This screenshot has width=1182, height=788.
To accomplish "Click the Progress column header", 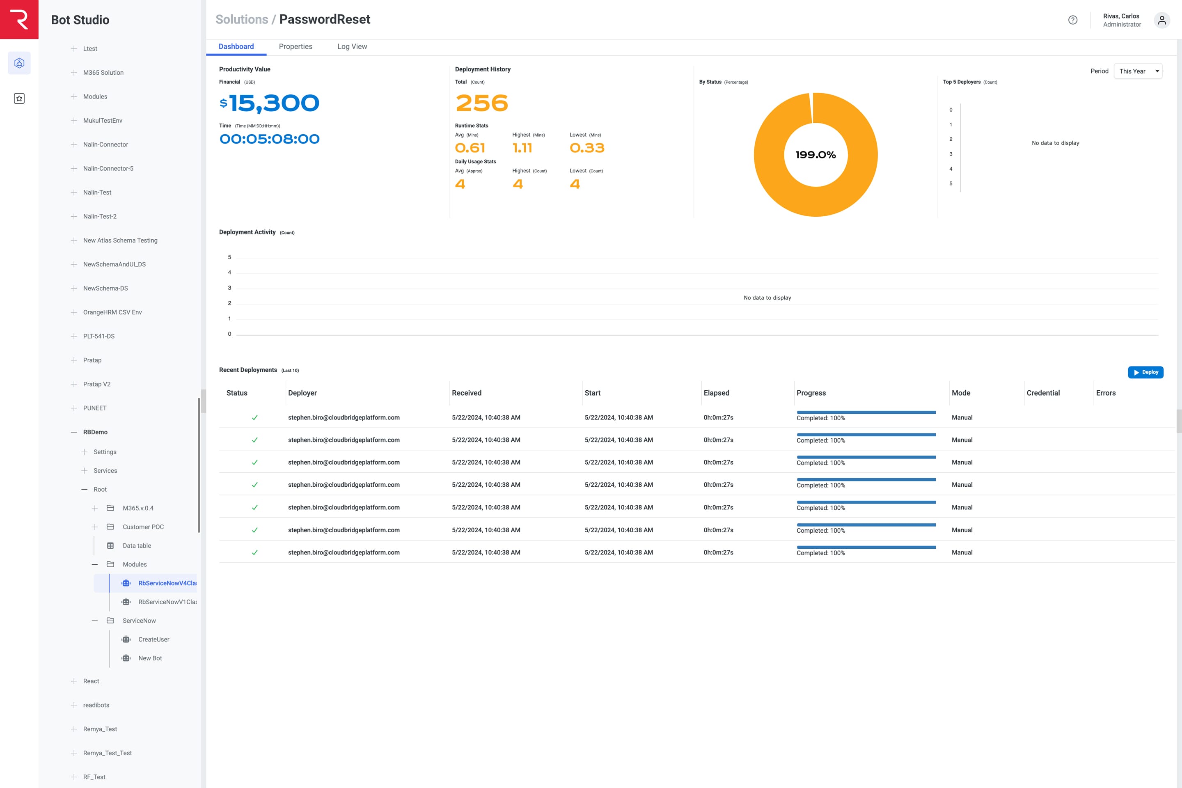I will point(811,393).
